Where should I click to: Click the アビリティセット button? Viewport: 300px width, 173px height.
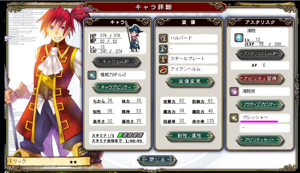(x=260, y=140)
